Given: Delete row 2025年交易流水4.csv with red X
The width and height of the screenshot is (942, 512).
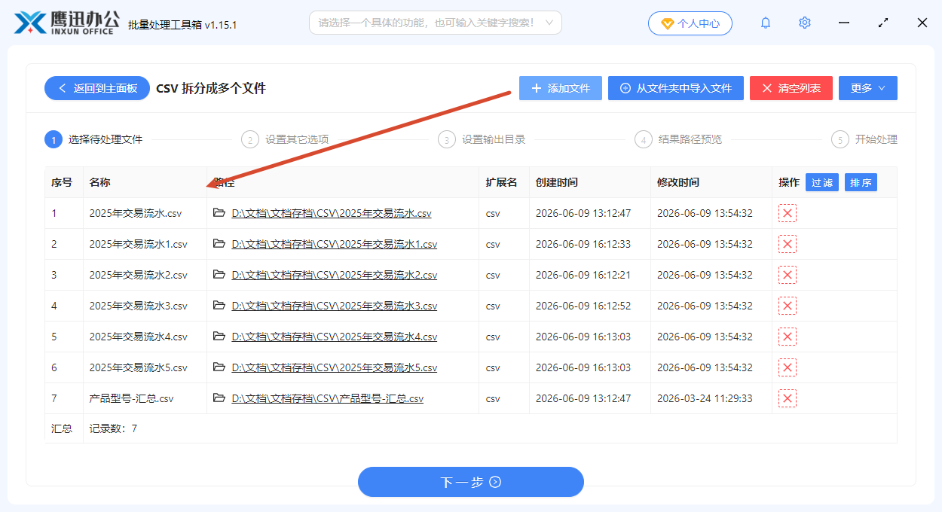Looking at the screenshot, I should (788, 337).
